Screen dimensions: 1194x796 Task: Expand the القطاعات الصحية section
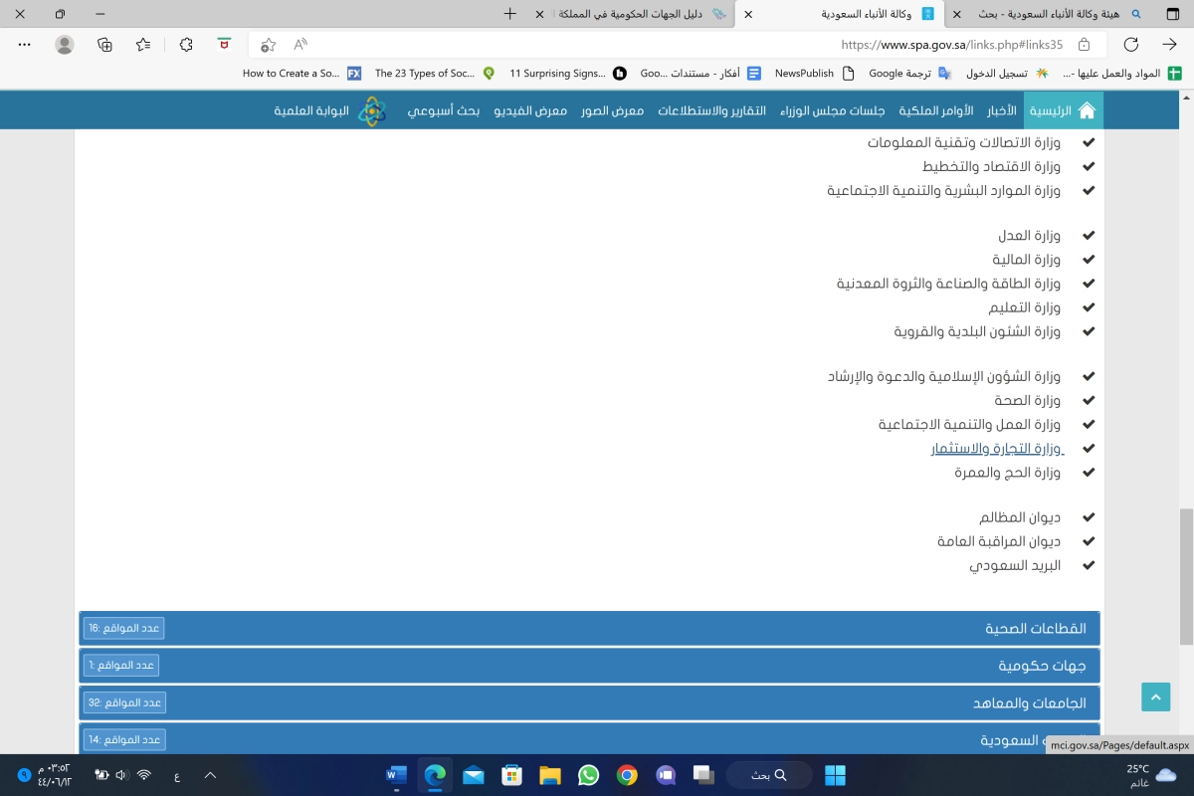click(1035, 629)
